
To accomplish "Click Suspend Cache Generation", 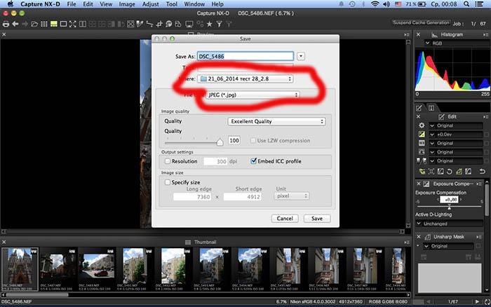I will [x=421, y=22].
